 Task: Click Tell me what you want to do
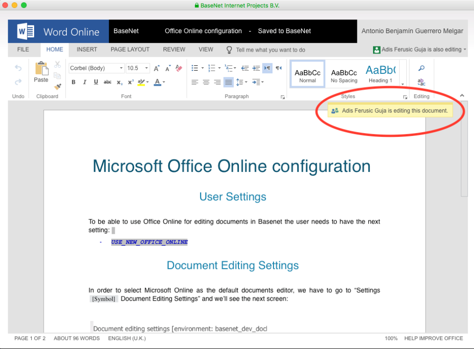click(x=266, y=50)
